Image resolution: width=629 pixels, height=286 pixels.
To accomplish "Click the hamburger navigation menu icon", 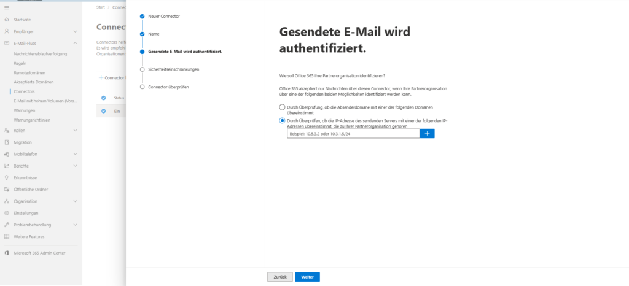I will pyautogui.click(x=7, y=7).
